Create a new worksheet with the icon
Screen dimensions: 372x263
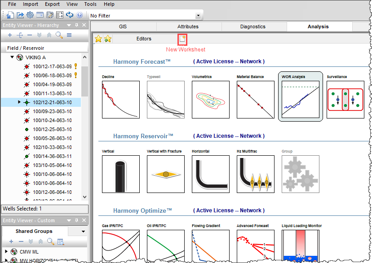(182, 39)
